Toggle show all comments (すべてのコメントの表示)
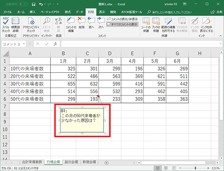 [x=122, y=24]
